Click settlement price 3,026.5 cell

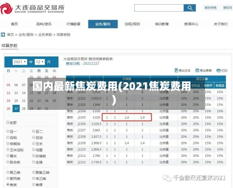pos(96,124)
